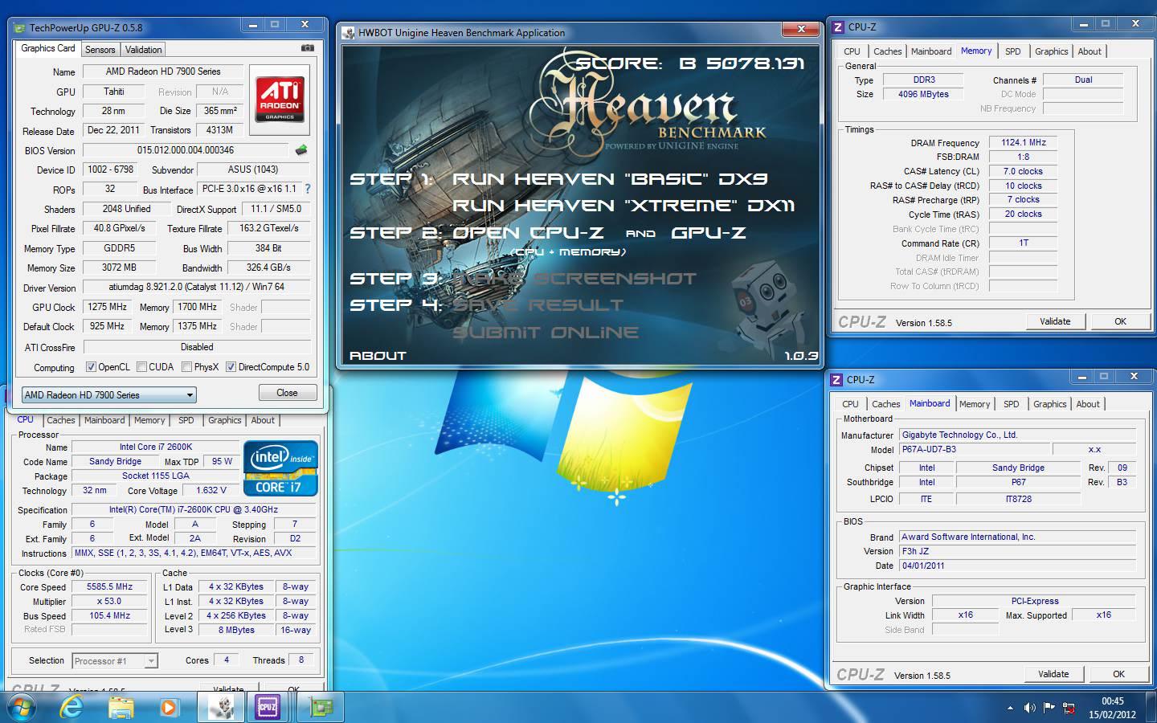
Task: Toggle the OpenCL checkbox
Action: coord(91,367)
